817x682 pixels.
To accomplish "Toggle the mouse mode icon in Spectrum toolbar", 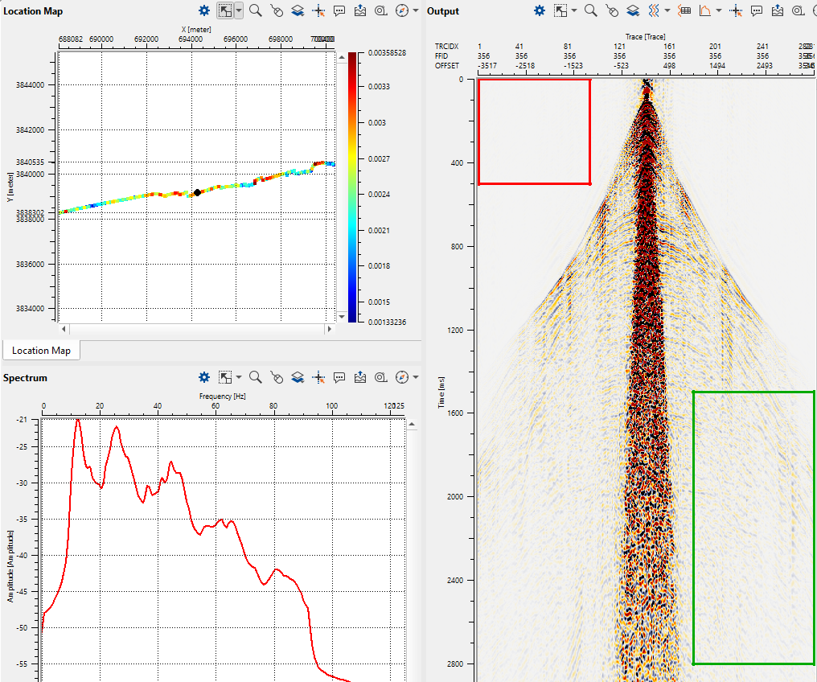I will 277,377.
